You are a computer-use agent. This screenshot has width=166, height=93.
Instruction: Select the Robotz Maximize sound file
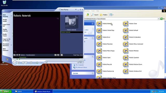click(x=105, y=44)
